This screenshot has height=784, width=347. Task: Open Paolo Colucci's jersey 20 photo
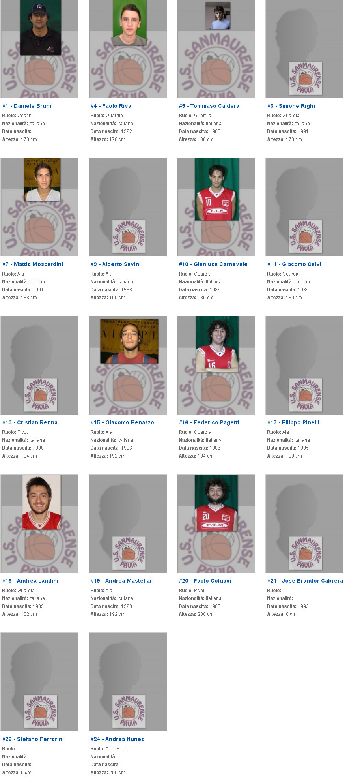[216, 503]
